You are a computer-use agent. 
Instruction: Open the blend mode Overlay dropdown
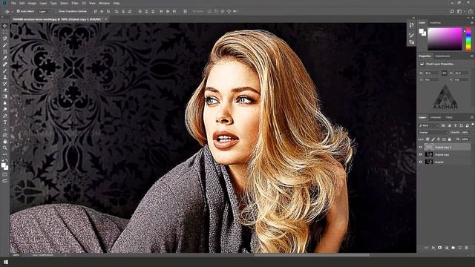click(x=433, y=132)
